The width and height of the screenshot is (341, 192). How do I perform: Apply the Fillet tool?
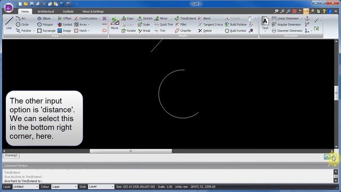click(x=181, y=25)
